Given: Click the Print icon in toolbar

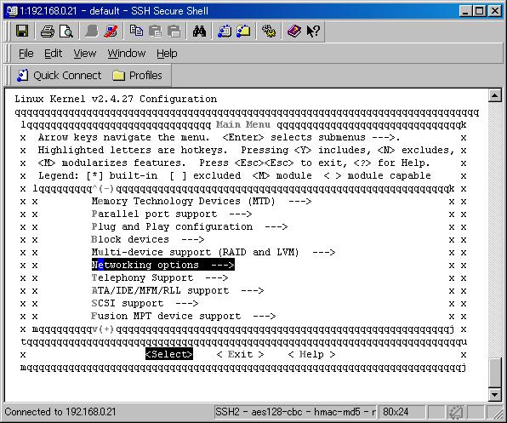Looking at the screenshot, I should click(48, 31).
